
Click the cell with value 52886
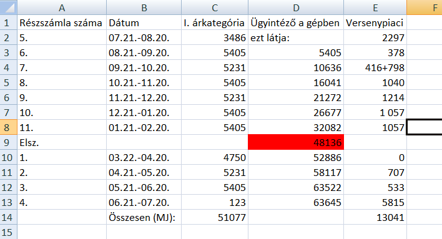(x=296, y=157)
